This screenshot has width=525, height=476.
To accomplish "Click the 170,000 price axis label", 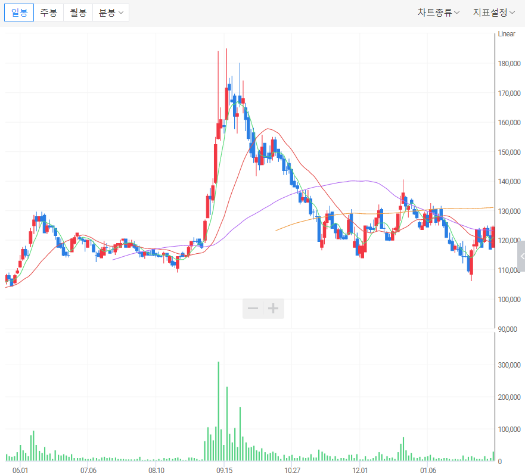I will click(510, 93).
